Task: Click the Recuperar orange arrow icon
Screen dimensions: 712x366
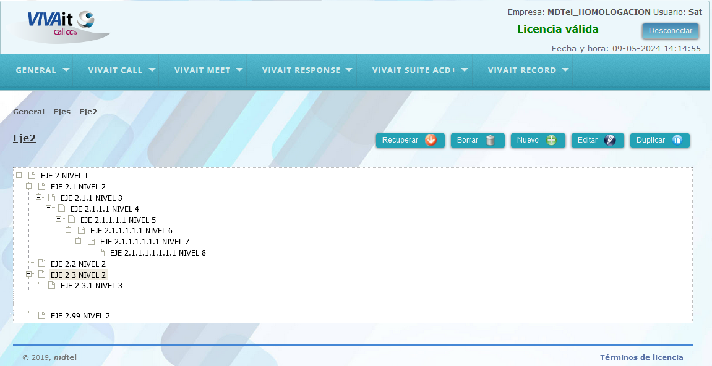Action: coord(431,140)
